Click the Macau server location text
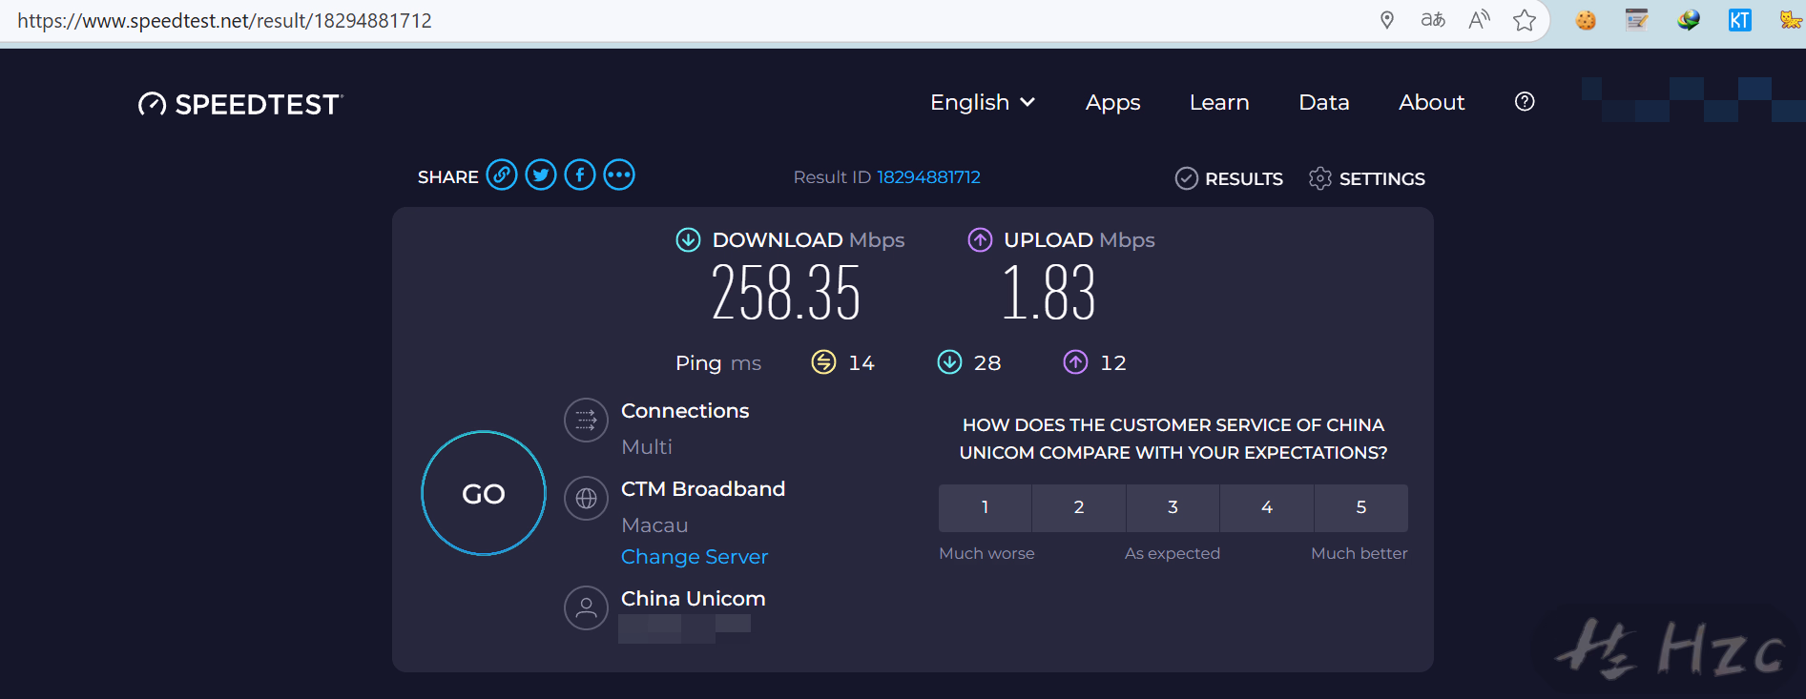This screenshot has height=699, width=1806. 654,525
